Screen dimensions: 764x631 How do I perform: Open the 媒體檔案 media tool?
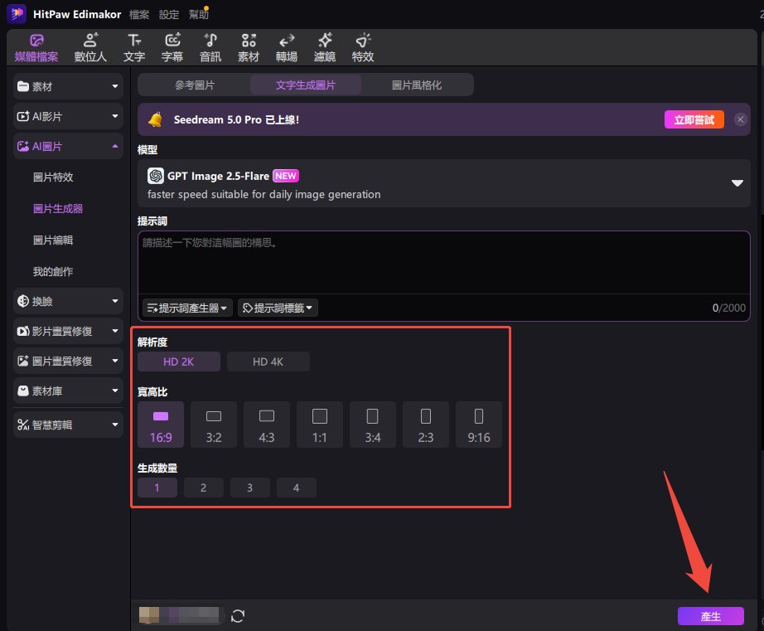(x=36, y=48)
